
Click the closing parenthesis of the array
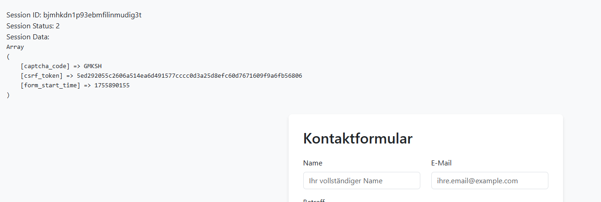tap(8, 95)
